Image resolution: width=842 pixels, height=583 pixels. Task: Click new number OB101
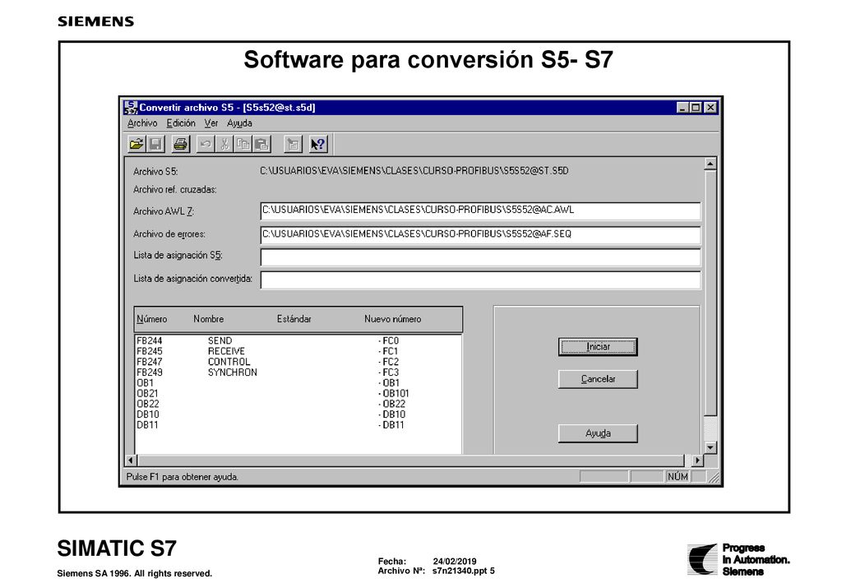pos(394,394)
